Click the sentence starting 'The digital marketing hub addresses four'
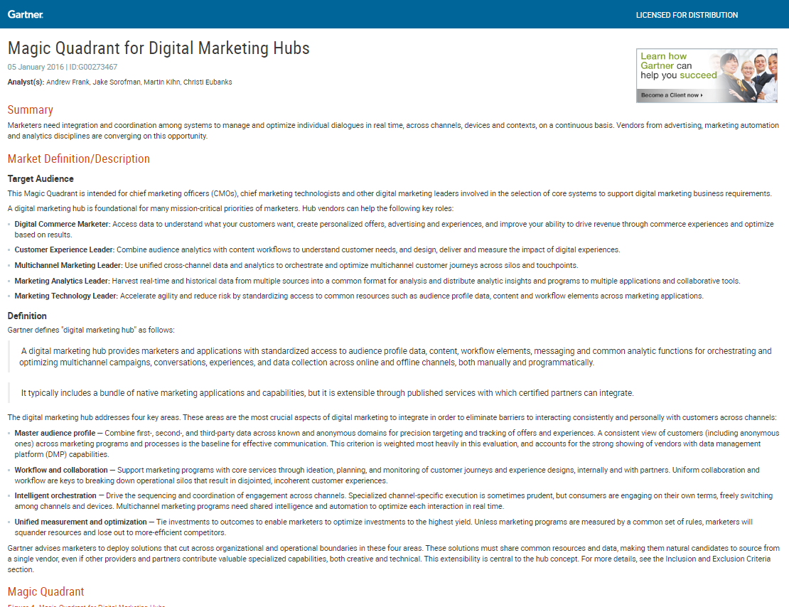 click(392, 418)
